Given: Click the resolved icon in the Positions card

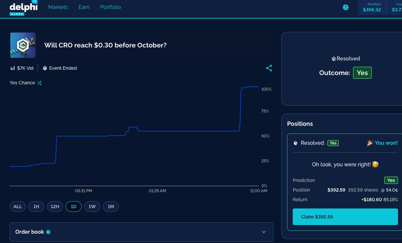Looking at the screenshot, I should [x=295, y=143].
